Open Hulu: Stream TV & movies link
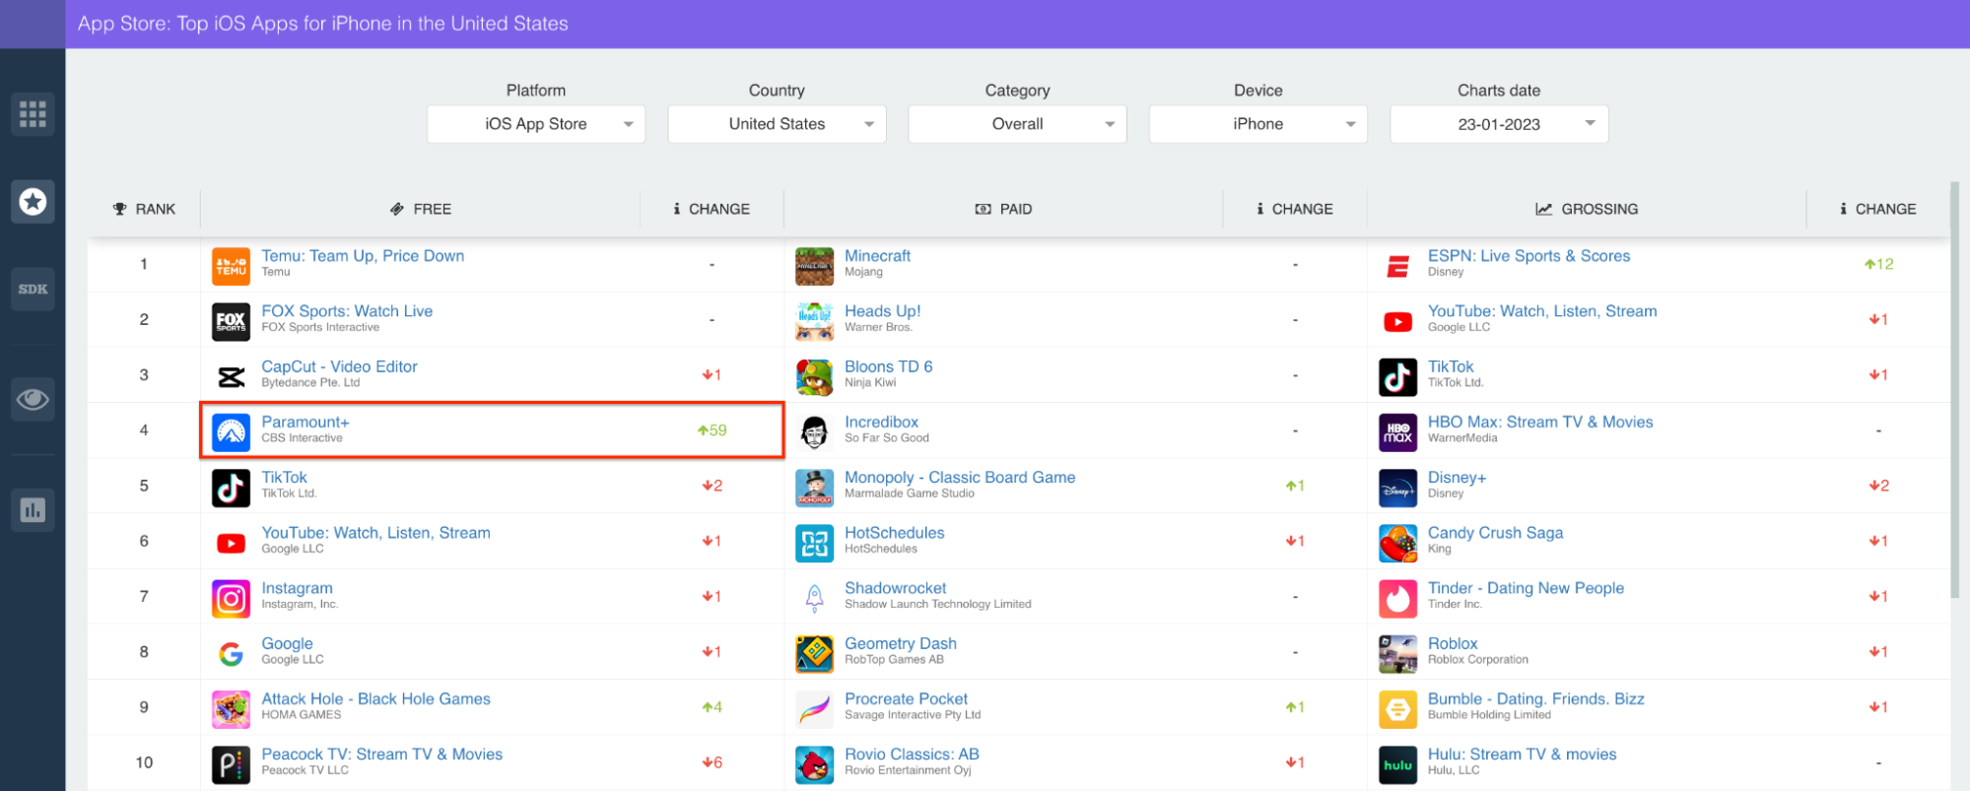The image size is (1970, 792). tap(1522, 755)
